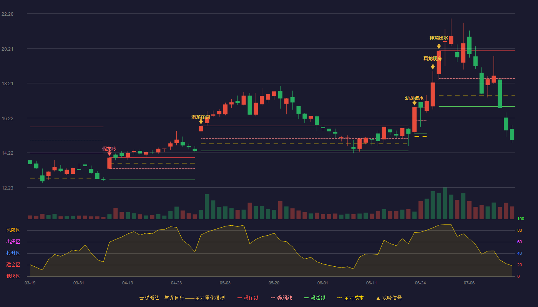Click the 神龙出水 signal arrow marker
The height and width of the screenshot is (307, 538).
tap(439, 46)
